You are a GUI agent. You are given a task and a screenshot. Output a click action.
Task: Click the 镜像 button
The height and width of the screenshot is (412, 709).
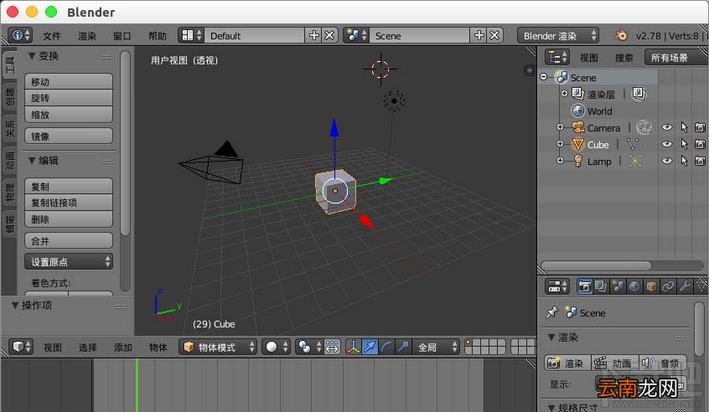pyautogui.click(x=69, y=136)
